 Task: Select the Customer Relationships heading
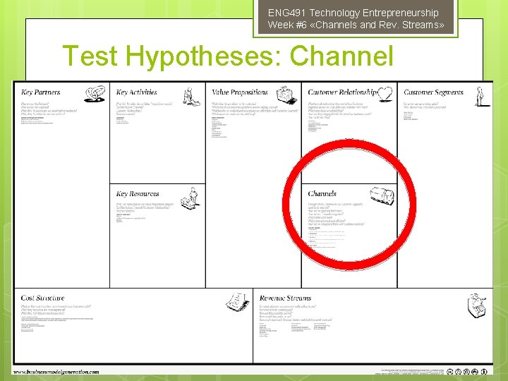343,92
